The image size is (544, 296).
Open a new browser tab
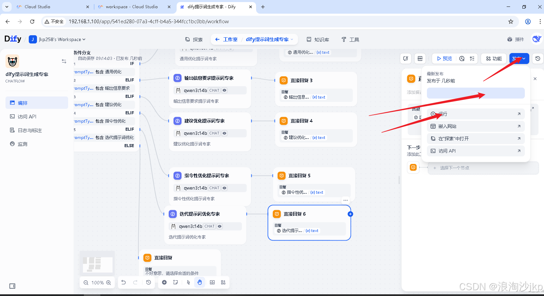pos(263,7)
